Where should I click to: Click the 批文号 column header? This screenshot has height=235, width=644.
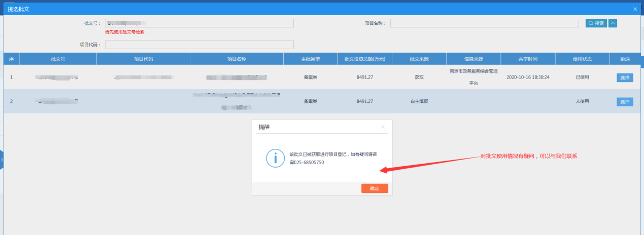(x=58, y=59)
